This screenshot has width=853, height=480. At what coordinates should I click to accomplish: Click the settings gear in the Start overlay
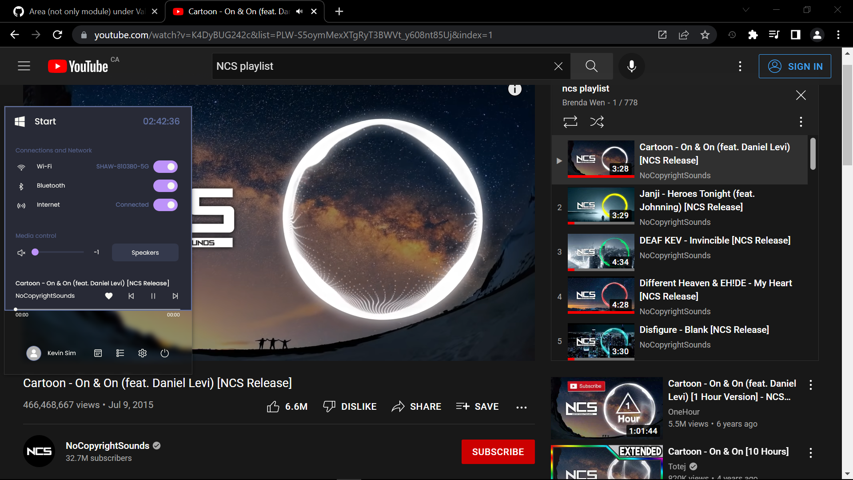(x=143, y=353)
